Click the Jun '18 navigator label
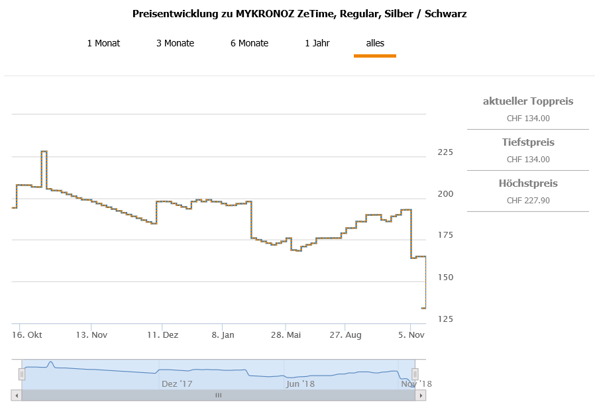 [299, 383]
